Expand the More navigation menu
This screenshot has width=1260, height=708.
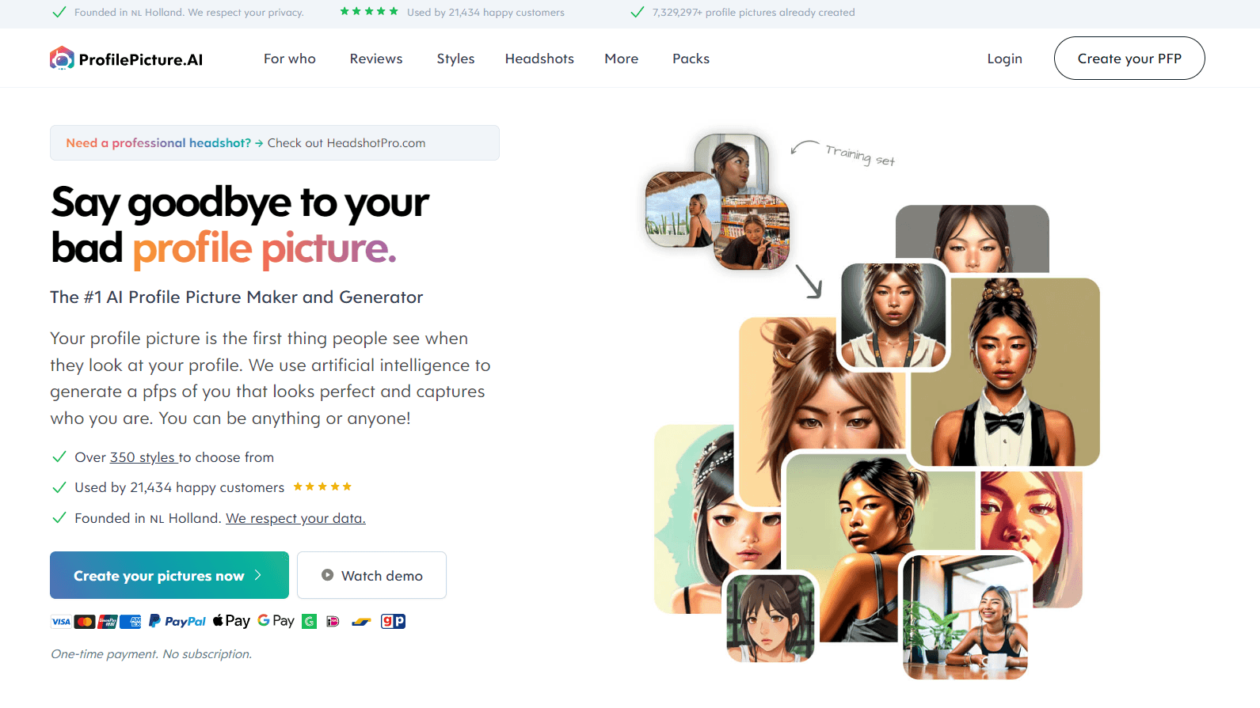pyautogui.click(x=622, y=59)
